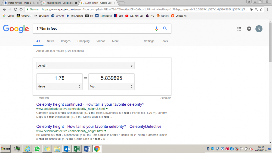Open search Settings
Viewport: 272px width, 153px height.
pyautogui.click(x=149, y=41)
